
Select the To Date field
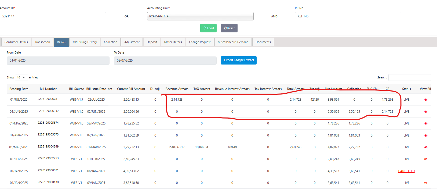[165, 61]
